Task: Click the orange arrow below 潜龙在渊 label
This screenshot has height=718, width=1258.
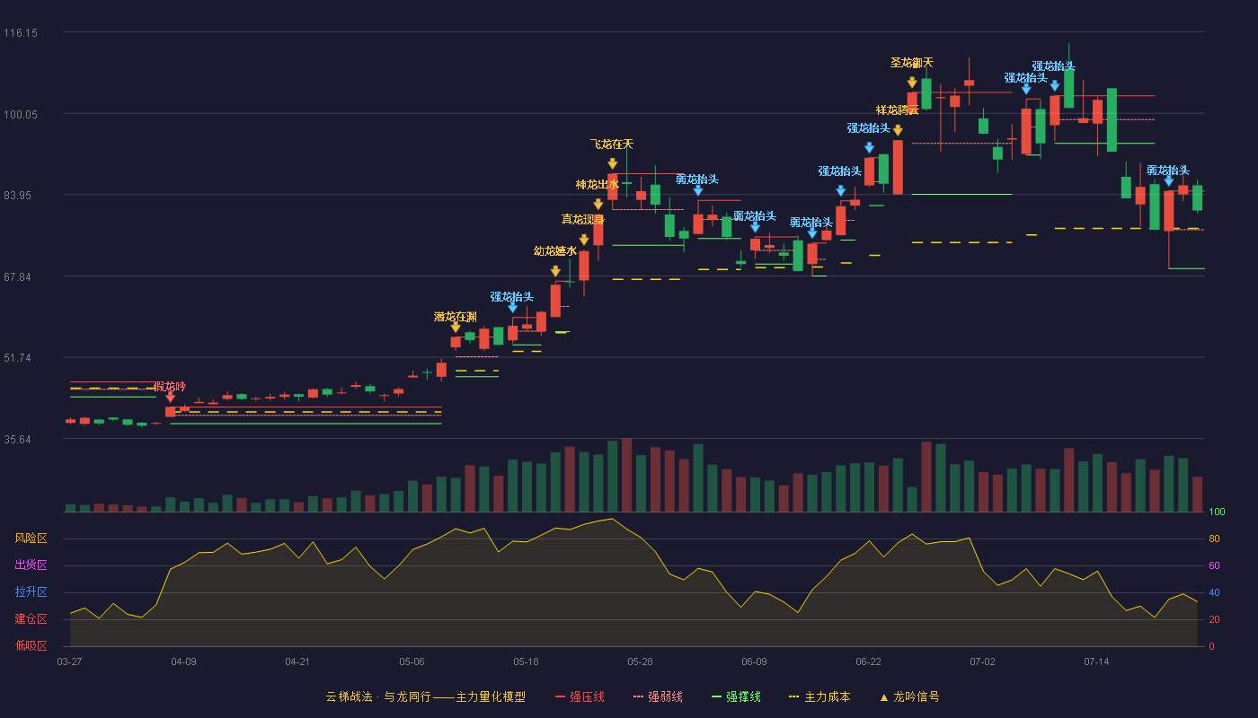Action: coord(456,328)
